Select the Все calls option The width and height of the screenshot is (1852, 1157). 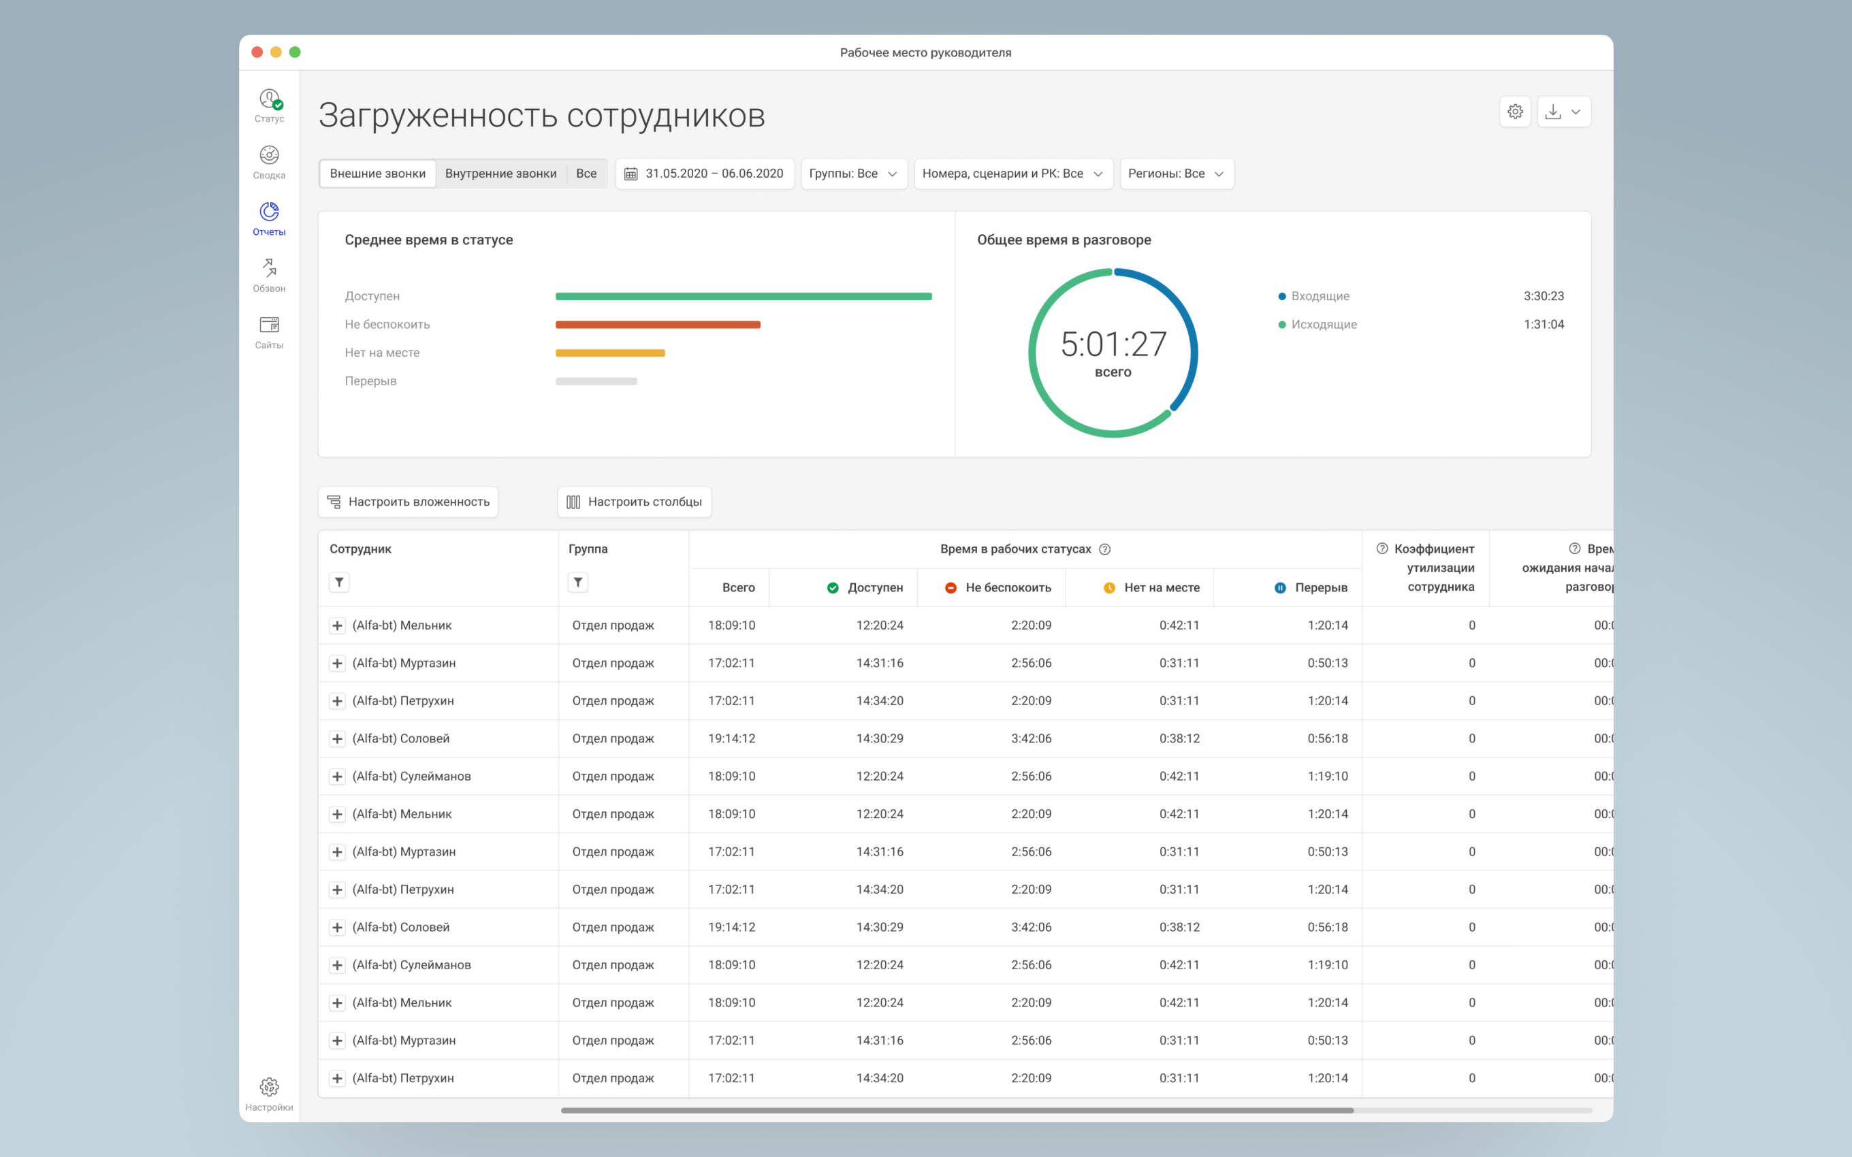pos(586,174)
